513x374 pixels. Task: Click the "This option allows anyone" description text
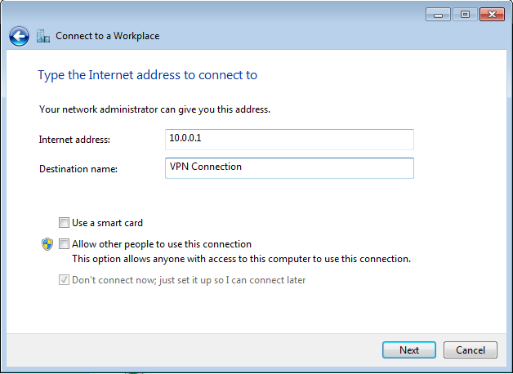pyautogui.click(x=241, y=259)
